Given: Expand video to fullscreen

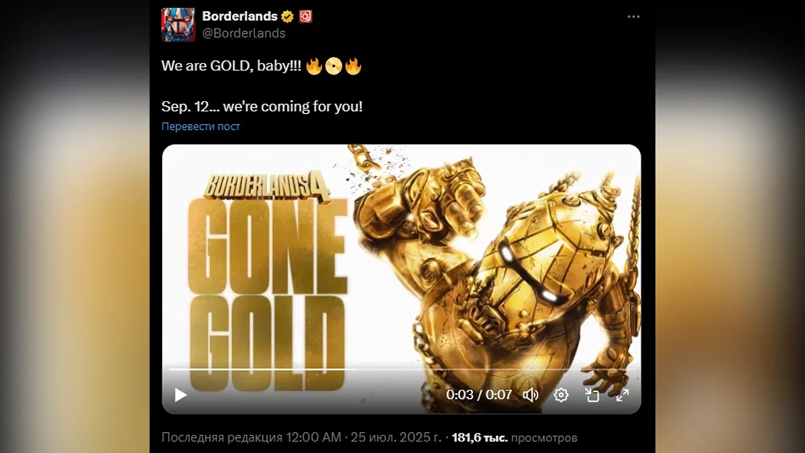Looking at the screenshot, I should tap(623, 395).
